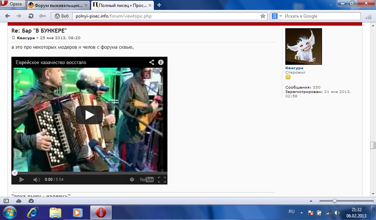The height and width of the screenshot is (220, 376).
Task: Open Квасура profile link under avatar
Action: click(x=294, y=68)
